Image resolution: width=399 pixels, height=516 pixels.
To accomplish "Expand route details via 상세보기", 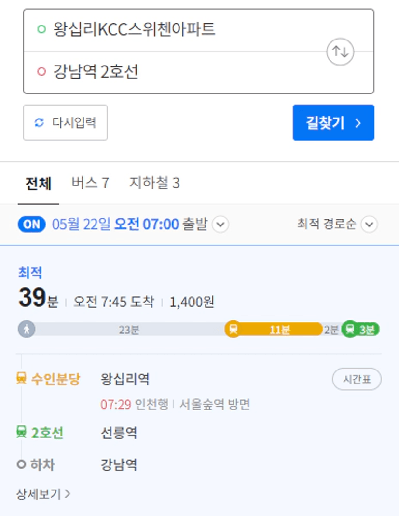I will pyautogui.click(x=43, y=494).
